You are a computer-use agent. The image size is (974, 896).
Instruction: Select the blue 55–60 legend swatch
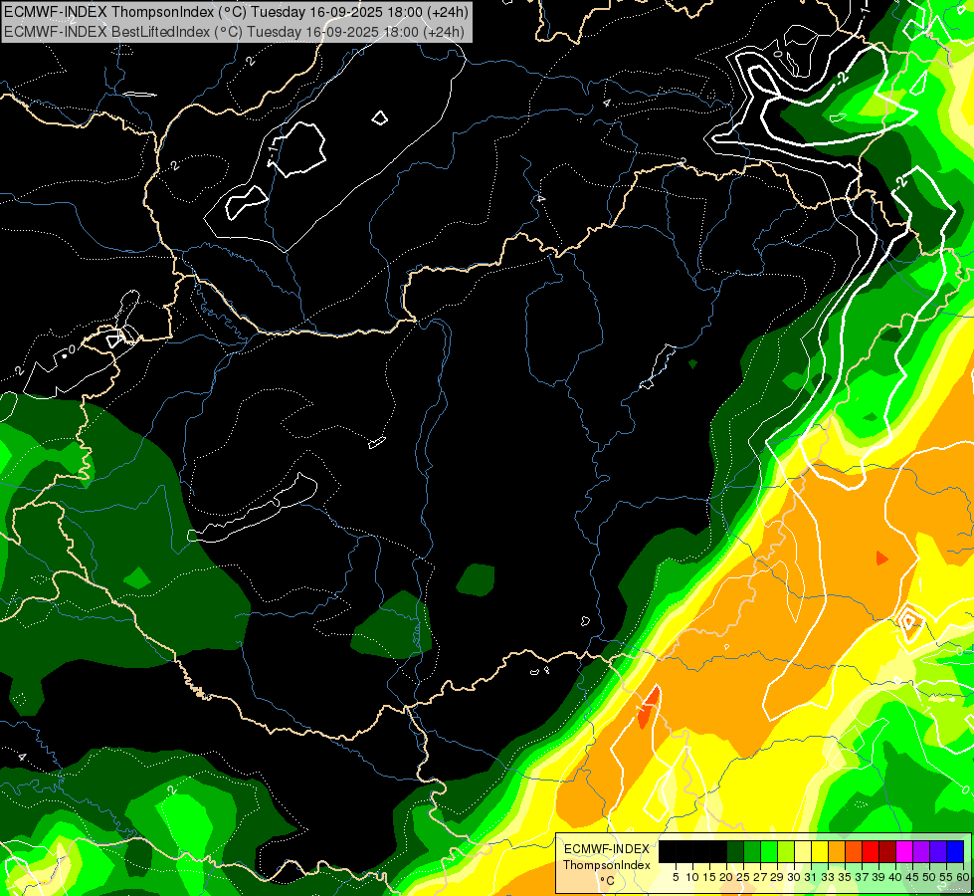[x=955, y=852]
